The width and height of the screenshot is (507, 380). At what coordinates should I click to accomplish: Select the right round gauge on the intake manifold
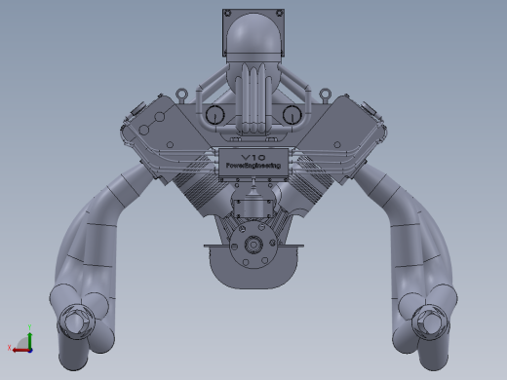pyautogui.click(x=292, y=115)
